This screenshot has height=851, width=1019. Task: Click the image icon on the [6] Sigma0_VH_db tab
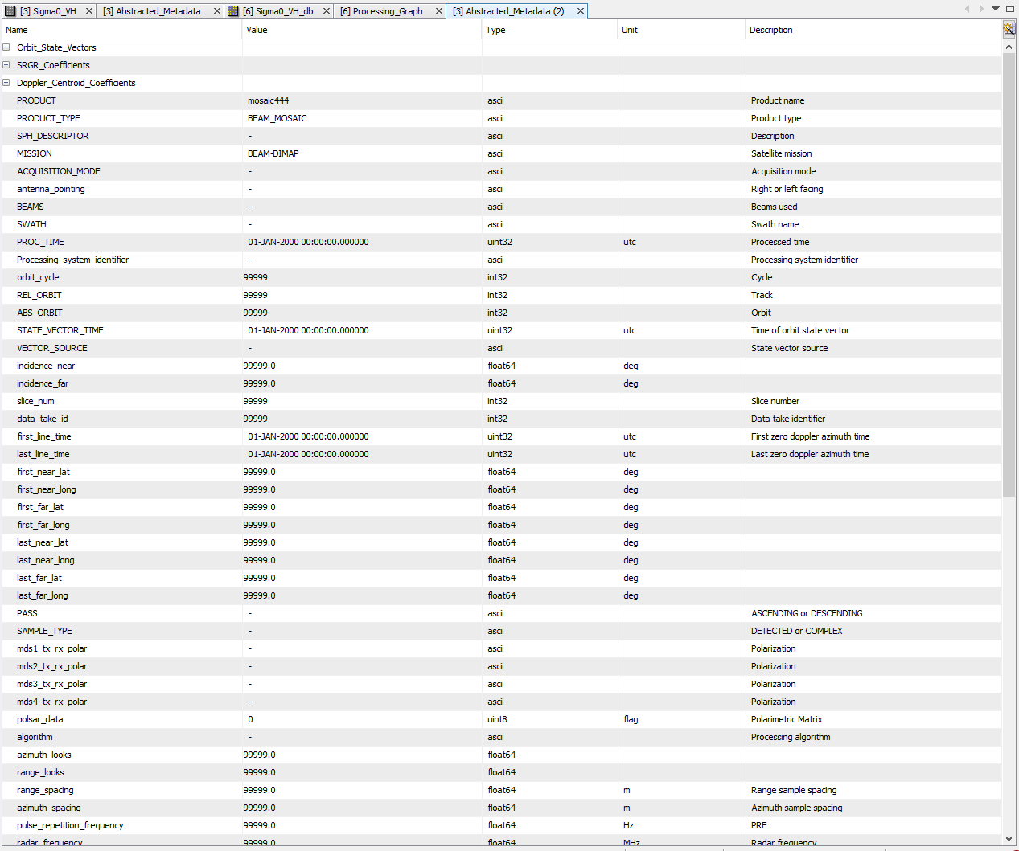233,11
